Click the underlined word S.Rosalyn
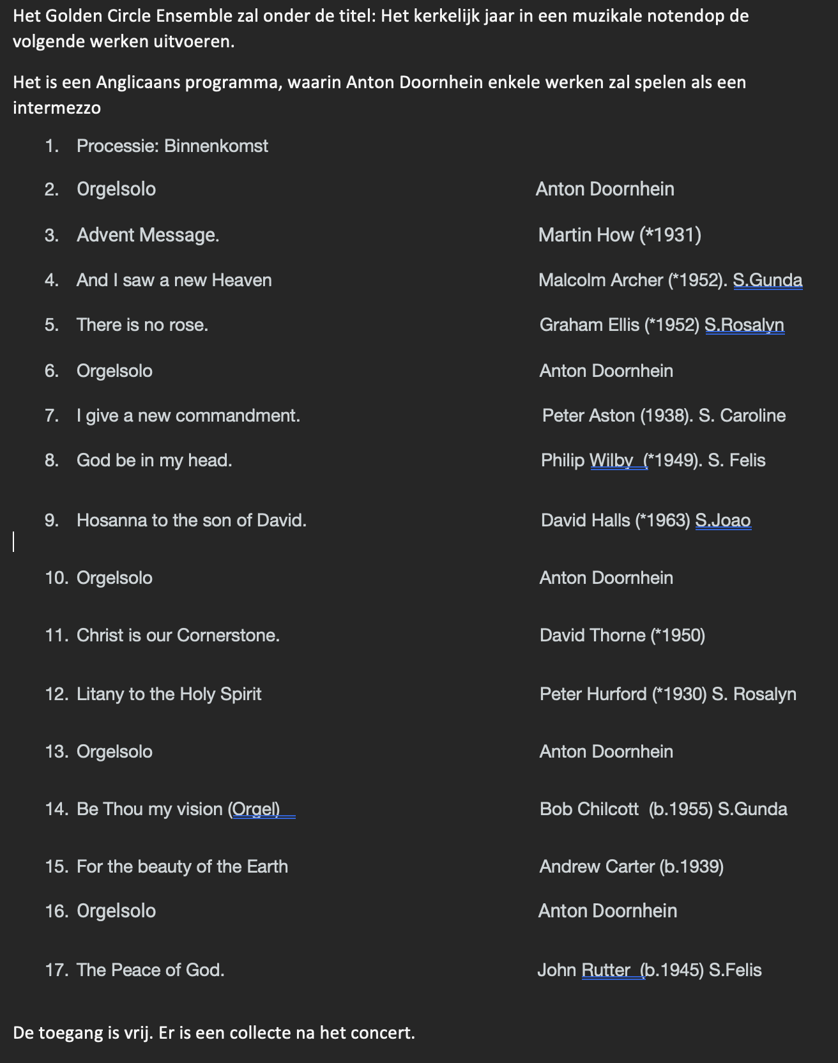Screen dimensions: 838x1063 coord(744,325)
